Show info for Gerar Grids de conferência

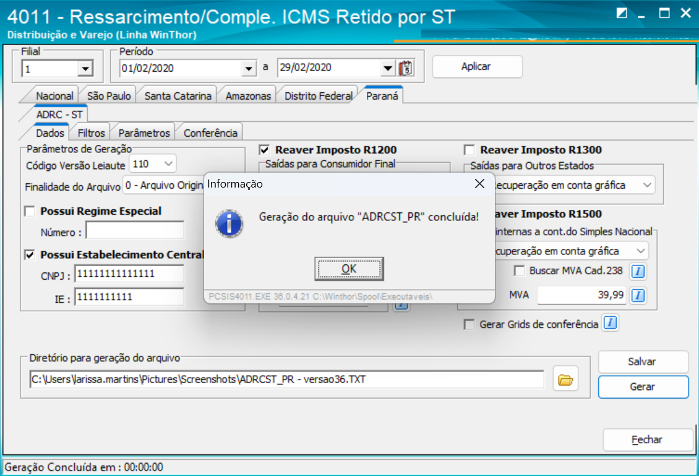coord(610,322)
